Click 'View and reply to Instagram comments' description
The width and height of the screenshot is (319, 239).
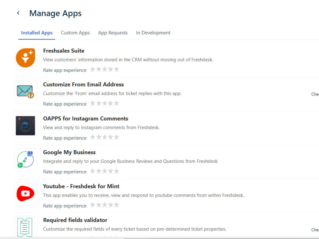pos(101,127)
